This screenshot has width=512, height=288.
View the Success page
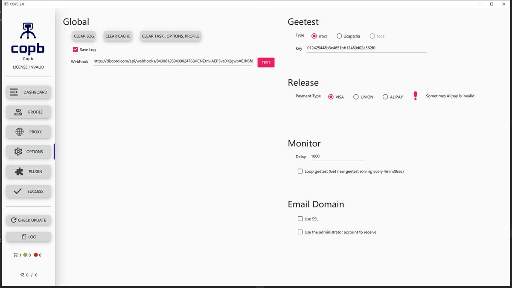click(29, 192)
